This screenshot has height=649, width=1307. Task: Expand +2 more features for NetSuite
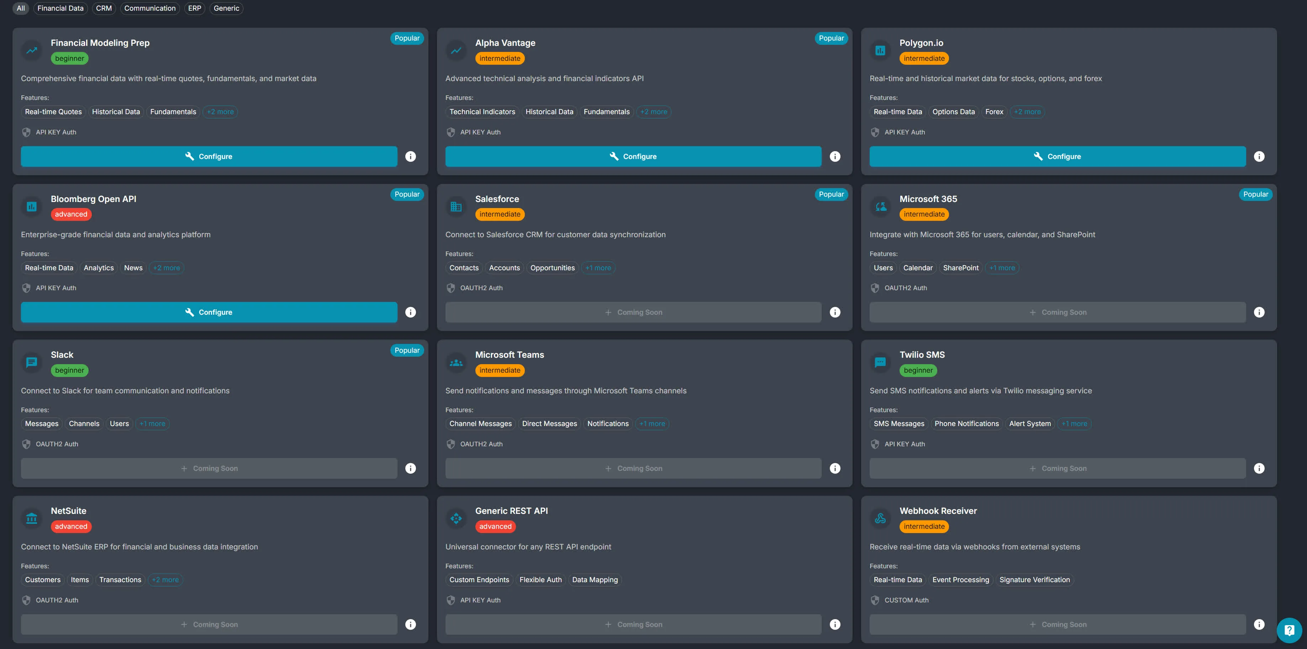click(165, 580)
